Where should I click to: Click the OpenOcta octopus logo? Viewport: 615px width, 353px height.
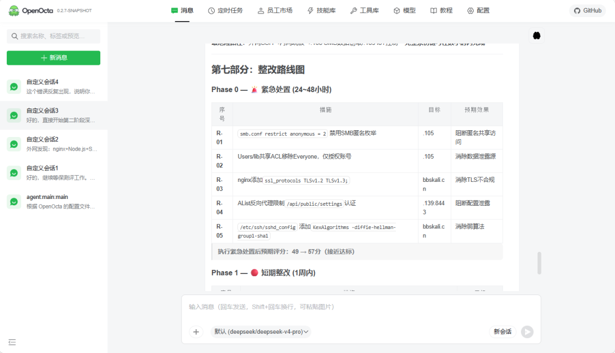coord(14,11)
